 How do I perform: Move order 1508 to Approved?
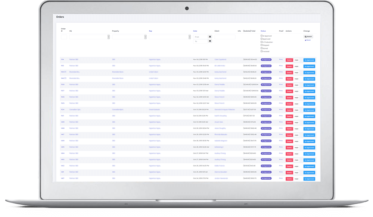click(x=309, y=85)
